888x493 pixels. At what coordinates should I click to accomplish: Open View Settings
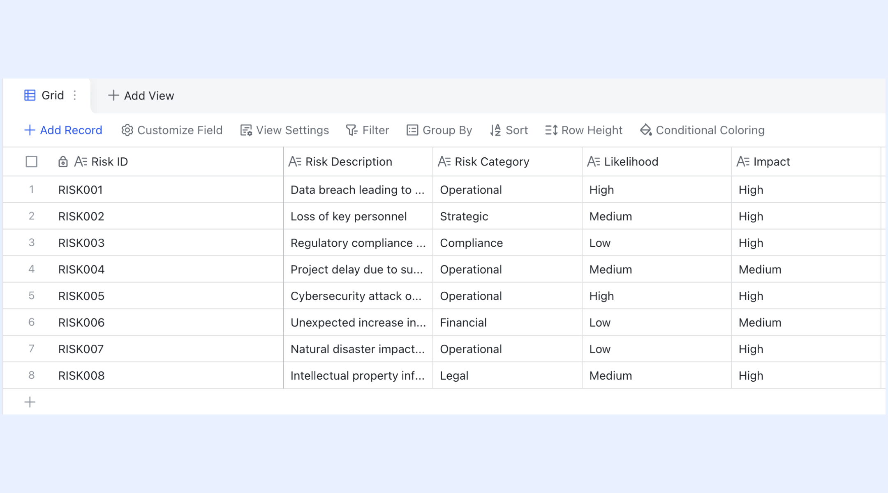point(284,130)
